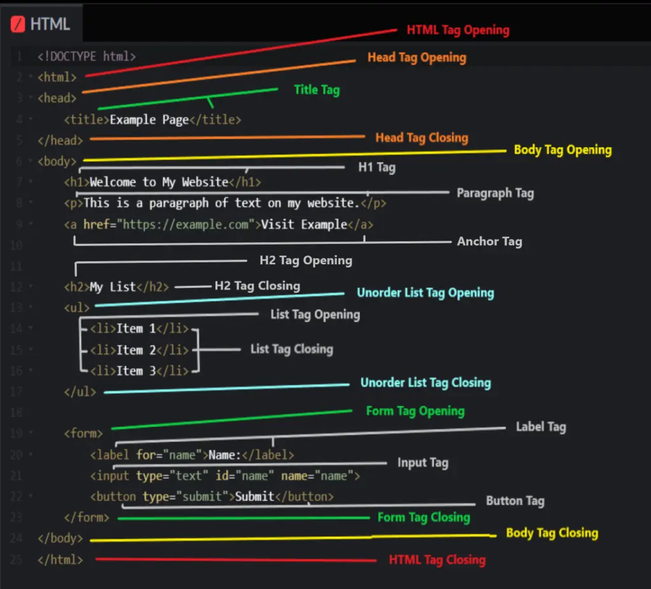Fold the h1 element on line 7
This screenshot has width=651, height=589.
point(30,182)
